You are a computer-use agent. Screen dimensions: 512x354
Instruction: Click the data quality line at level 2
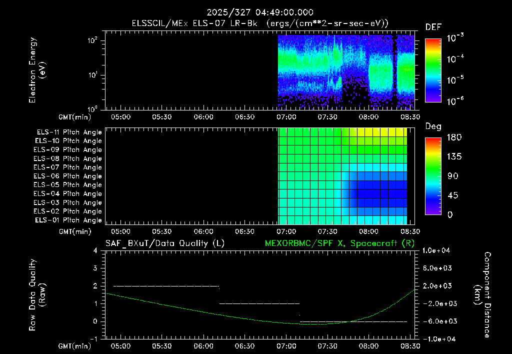pos(166,286)
